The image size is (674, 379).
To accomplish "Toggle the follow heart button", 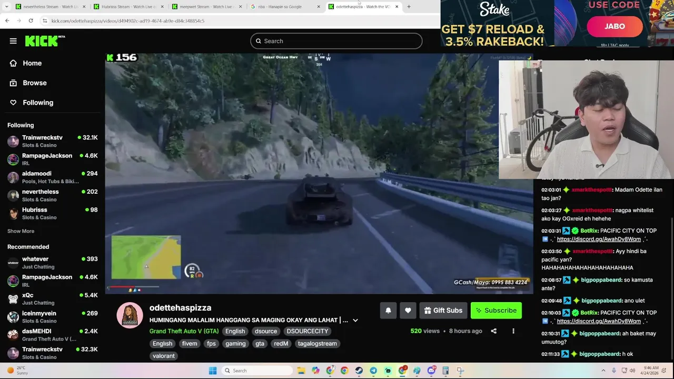I will 408,311.
